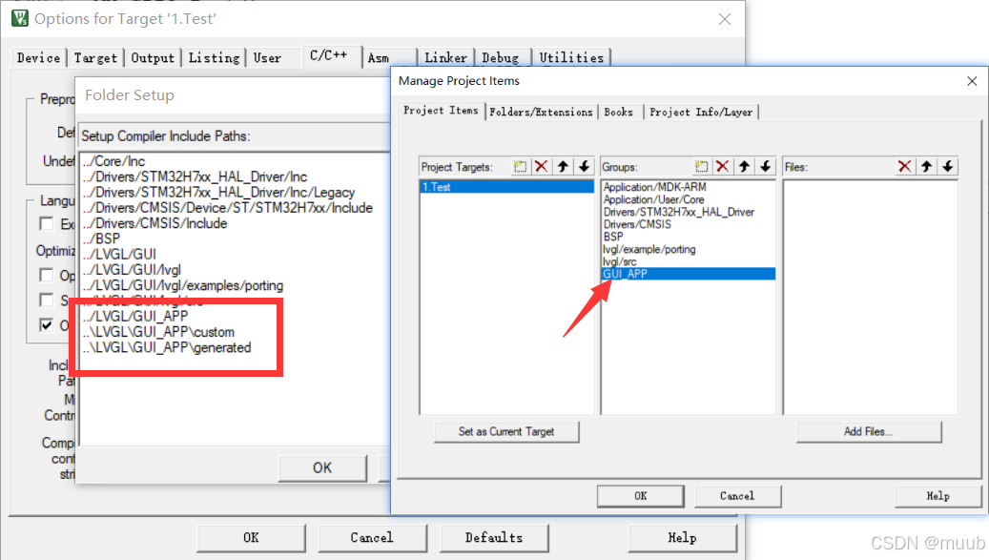Create a new group with the new icon
989x560 pixels.
pyautogui.click(x=703, y=166)
